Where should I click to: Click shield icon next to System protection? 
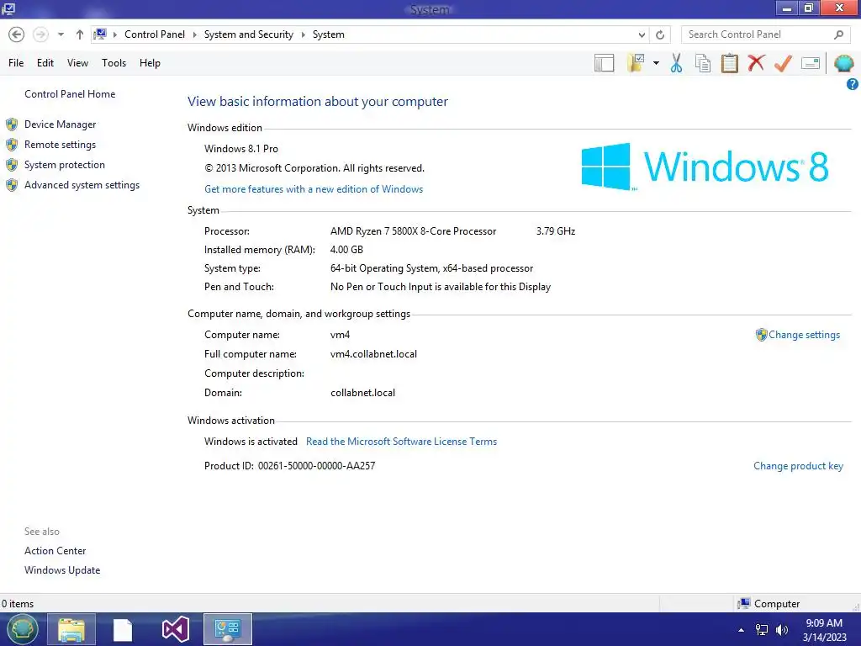tap(12, 165)
